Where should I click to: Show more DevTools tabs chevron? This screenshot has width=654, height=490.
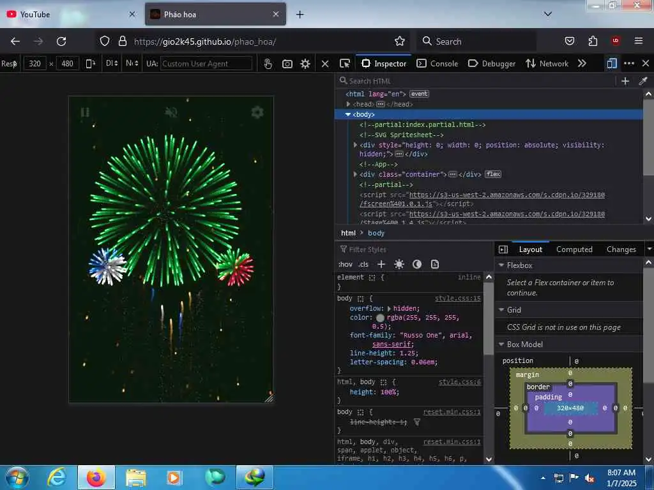point(582,63)
